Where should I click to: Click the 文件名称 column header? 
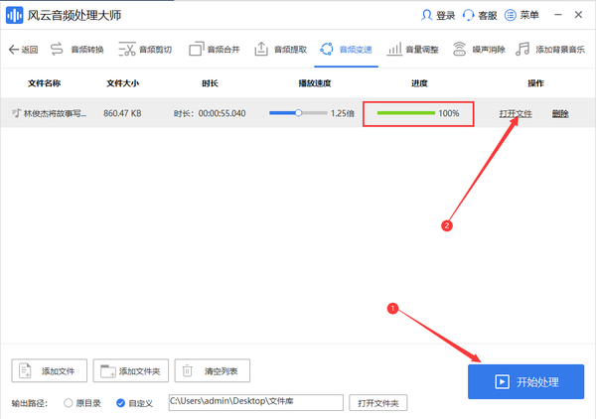point(44,83)
